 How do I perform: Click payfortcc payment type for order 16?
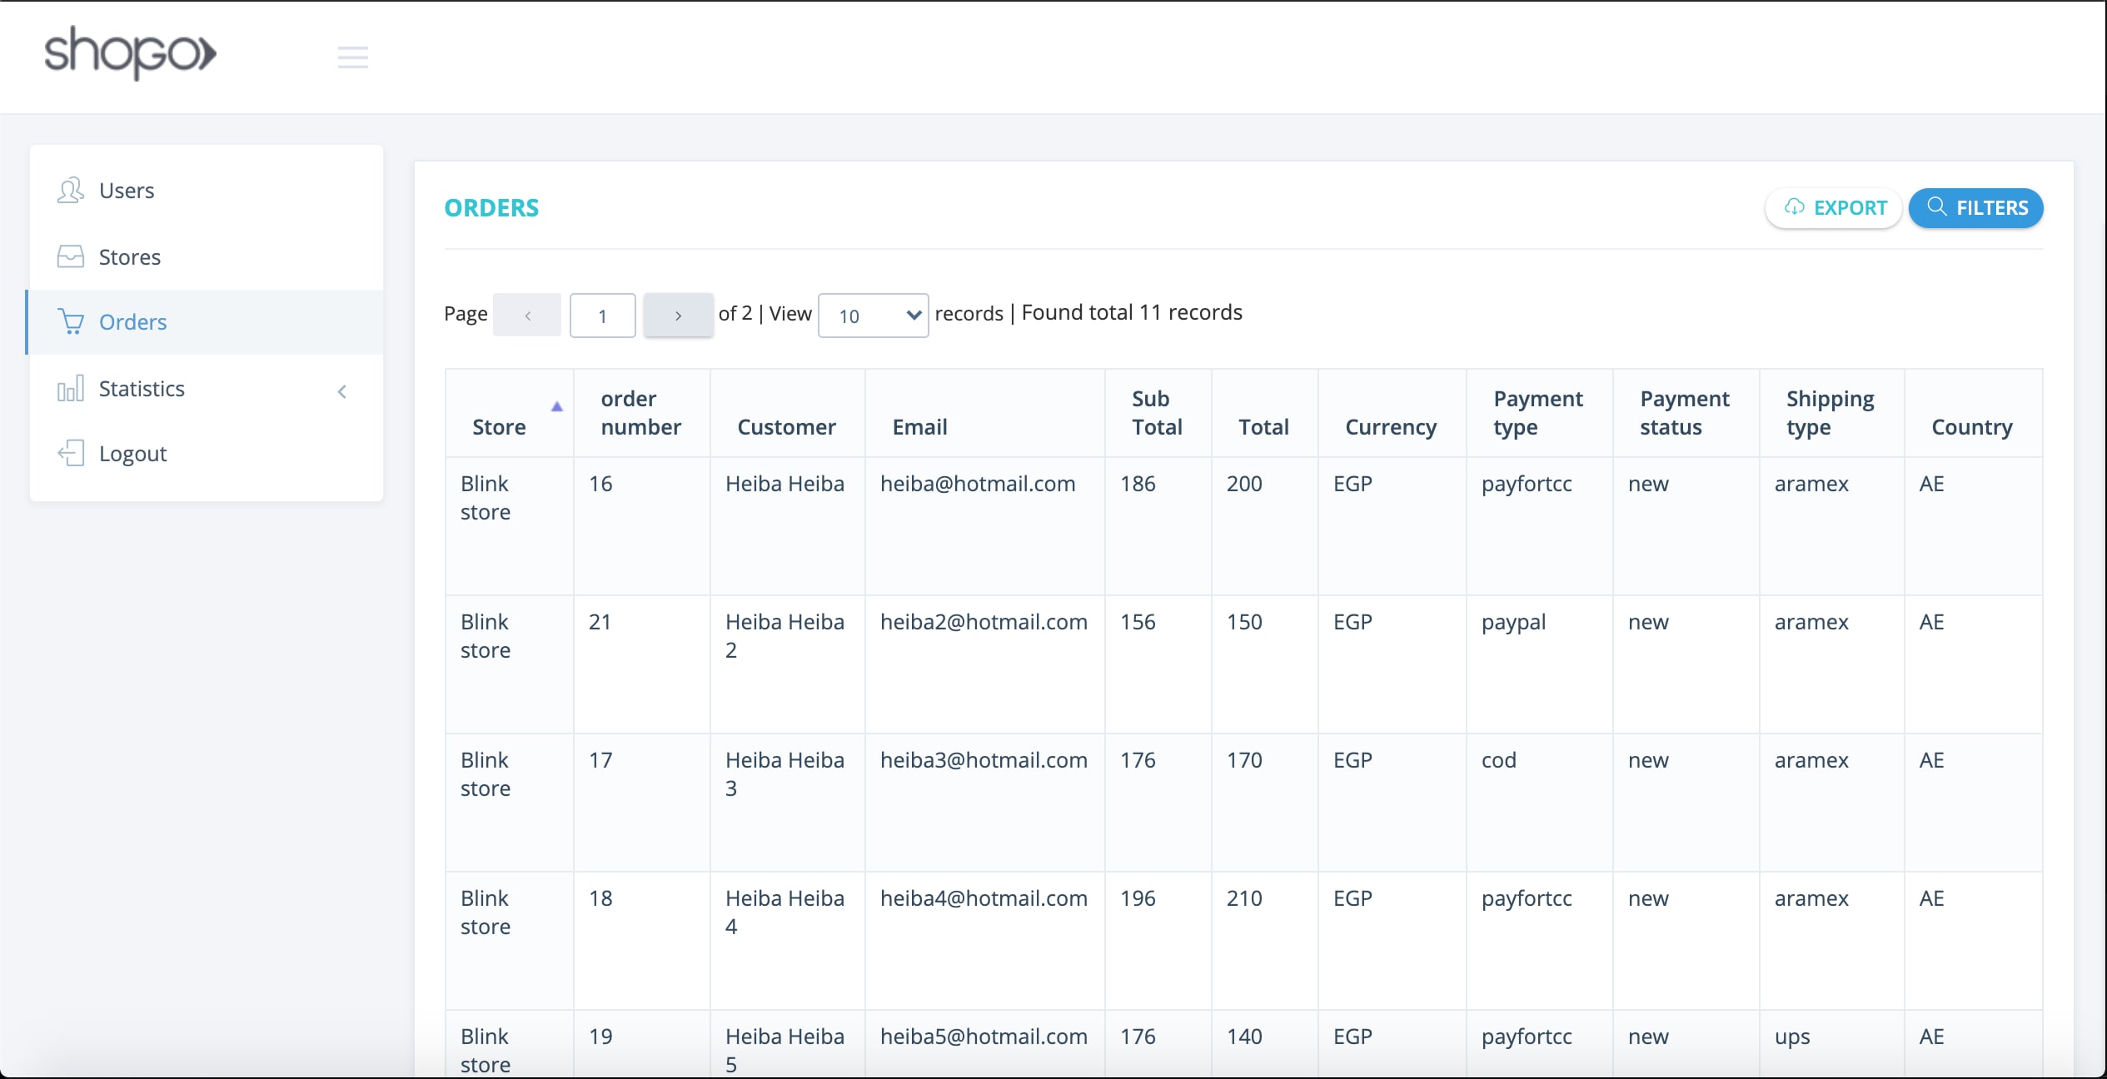pos(1527,485)
